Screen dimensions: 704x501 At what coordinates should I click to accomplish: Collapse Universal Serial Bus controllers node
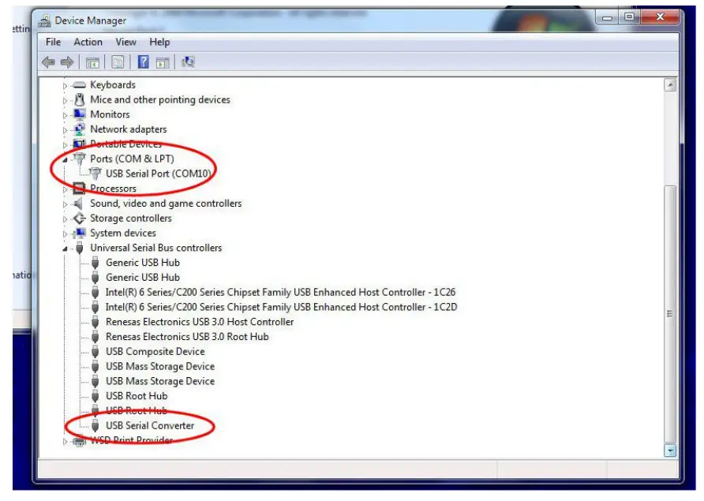tap(65, 249)
